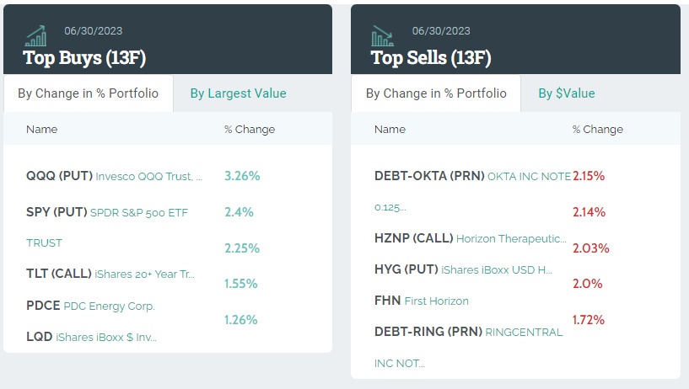The width and height of the screenshot is (689, 389).
Task: Click the Top Sells falling chart icon
Action: point(383,36)
